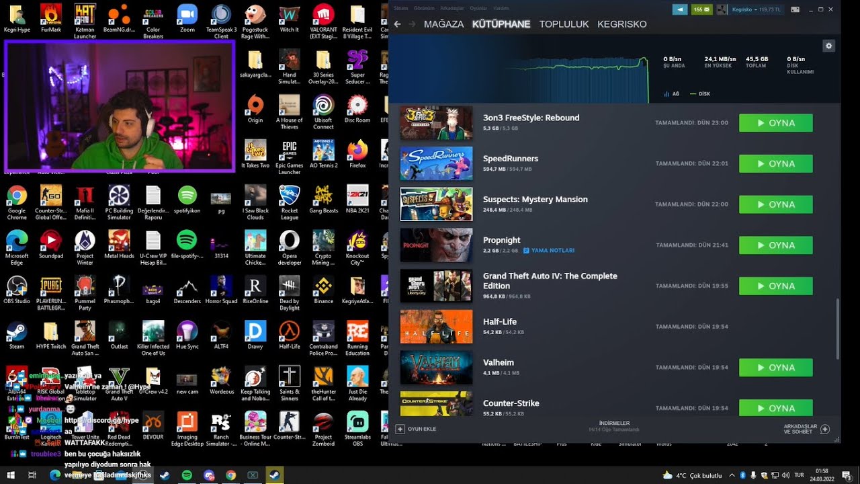The height and width of the screenshot is (484, 860).
Task: Open ARKADAŞLAR VE SOHBET panel
Action: click(806, 429)
